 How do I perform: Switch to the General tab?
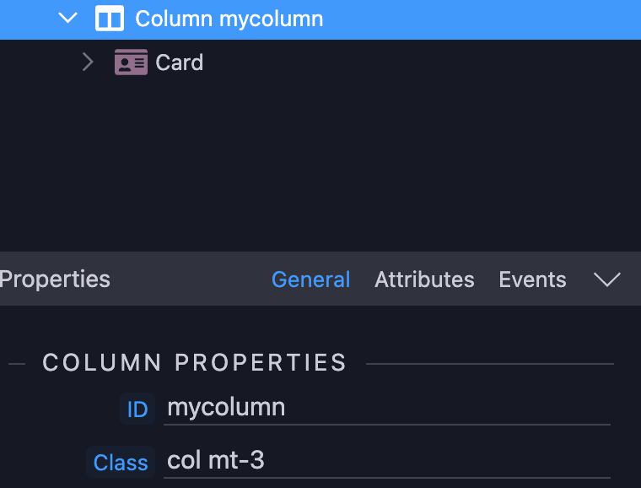pos(310,279)
